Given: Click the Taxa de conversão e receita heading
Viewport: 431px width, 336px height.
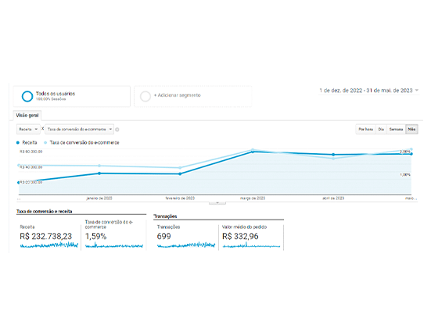Looking at the screenshot, I should 45,212.
